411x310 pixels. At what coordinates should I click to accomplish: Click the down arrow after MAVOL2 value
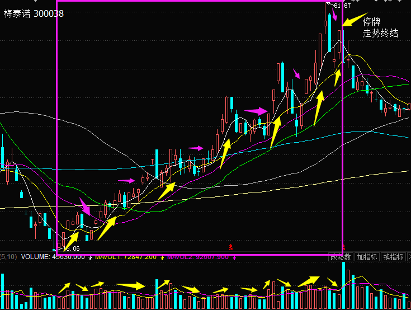coord(234,257)
